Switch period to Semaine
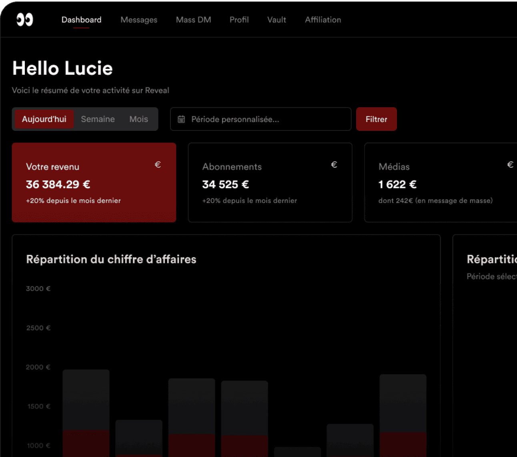This screenshot has width=517, height=457. click(x=98, y=119)
